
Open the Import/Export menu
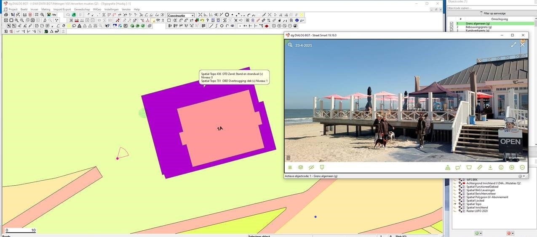[62, 9]
